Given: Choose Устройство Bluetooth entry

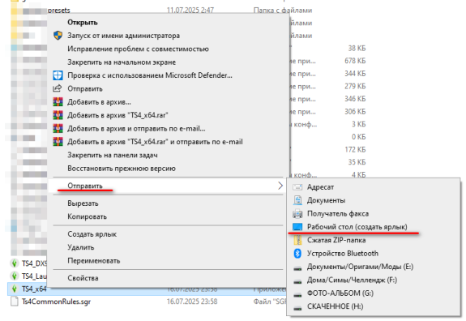Looking at the screenshot, I should click(x=342, y=253).
